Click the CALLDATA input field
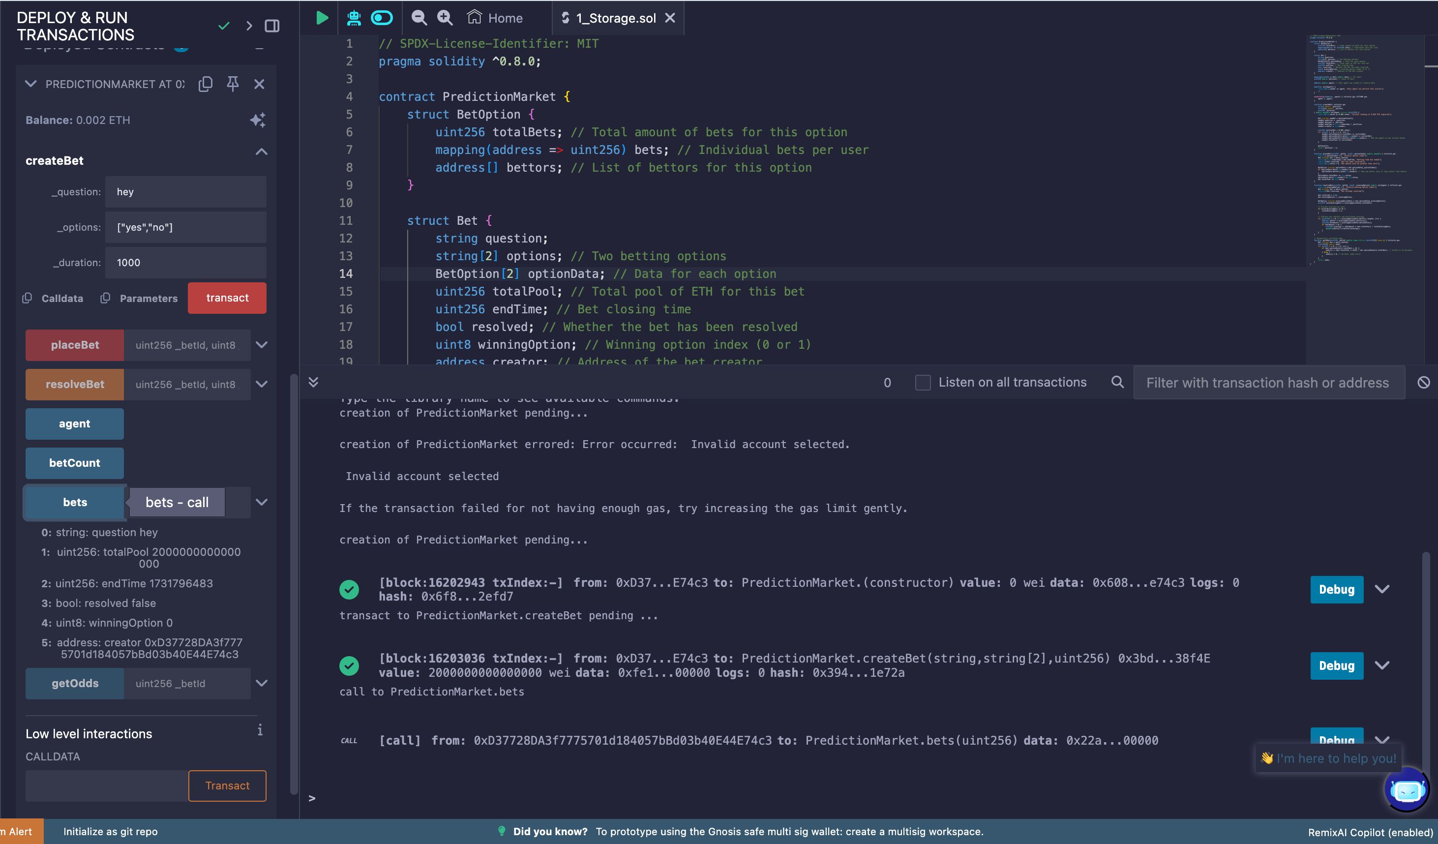1438x844 pixels. click(100, 784)
